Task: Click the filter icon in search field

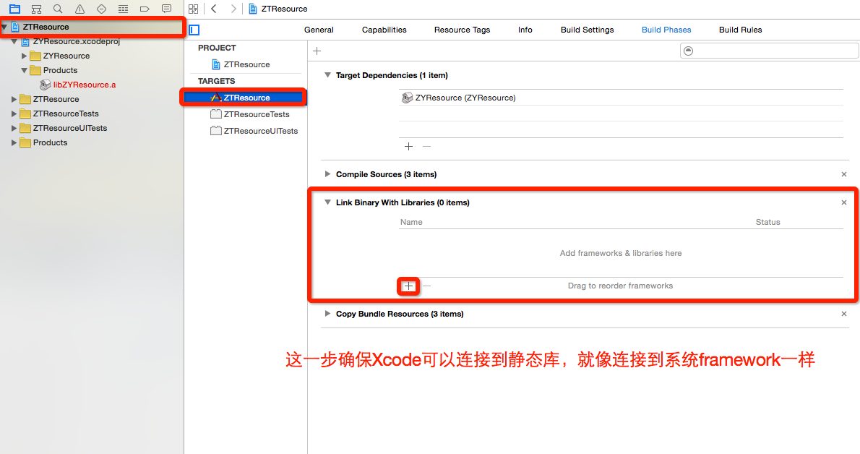Action: [688, 51]
